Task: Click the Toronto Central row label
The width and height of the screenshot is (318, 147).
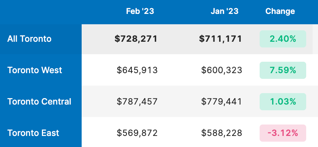Action: [x=39, y=102]
